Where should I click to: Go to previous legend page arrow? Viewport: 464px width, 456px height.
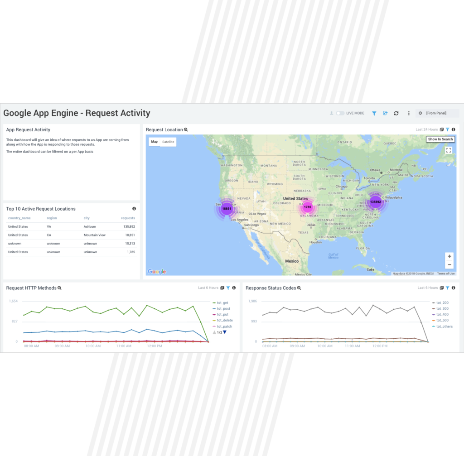214,332
